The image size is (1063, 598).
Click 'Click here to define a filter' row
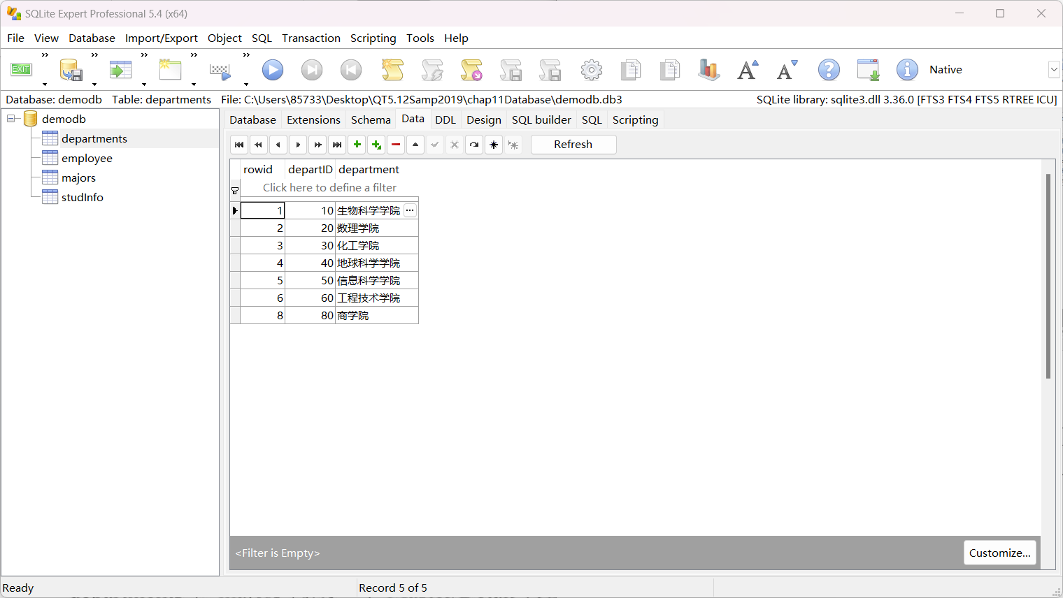coord(329,187)
